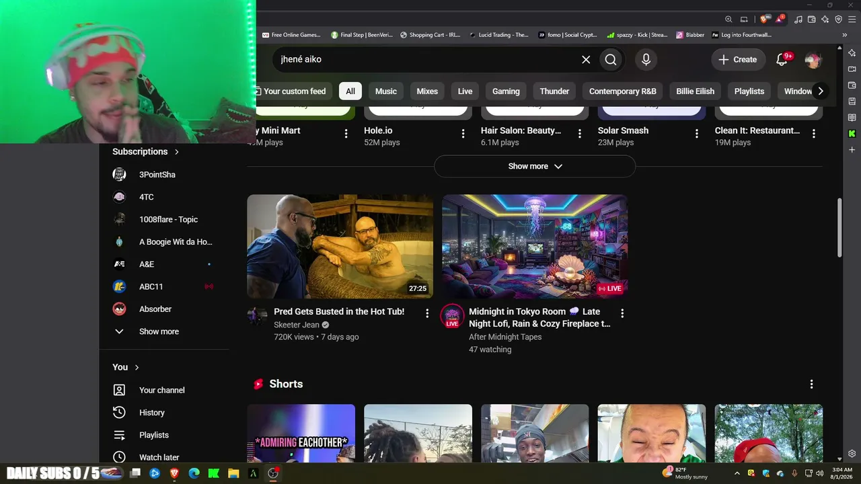Viewport: 861px width, 484px height.
Task: Open Brave Talk camera in the sidebar
Action: [852, 69]
